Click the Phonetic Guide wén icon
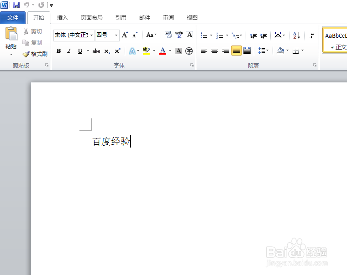 click(179, 35)
